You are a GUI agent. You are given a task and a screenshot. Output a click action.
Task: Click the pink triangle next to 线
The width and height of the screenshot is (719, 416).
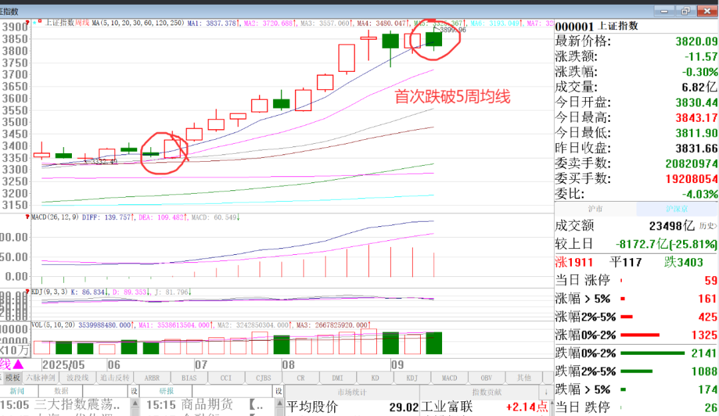[x=18, y=364]
